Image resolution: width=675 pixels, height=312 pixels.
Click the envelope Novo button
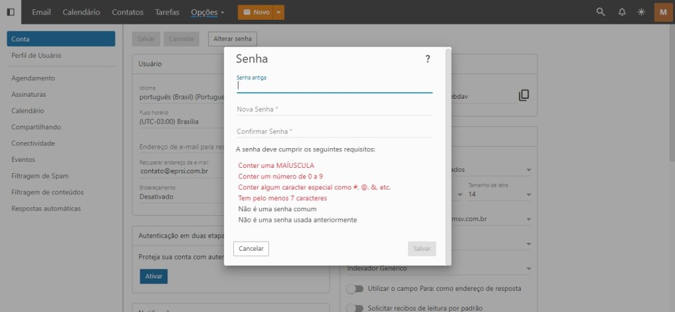pos(255,12)
